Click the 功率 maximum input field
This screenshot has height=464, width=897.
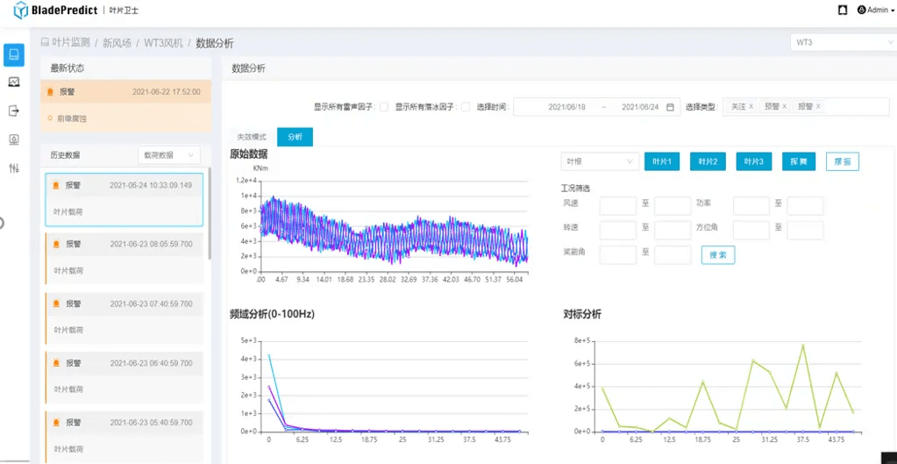806,206
